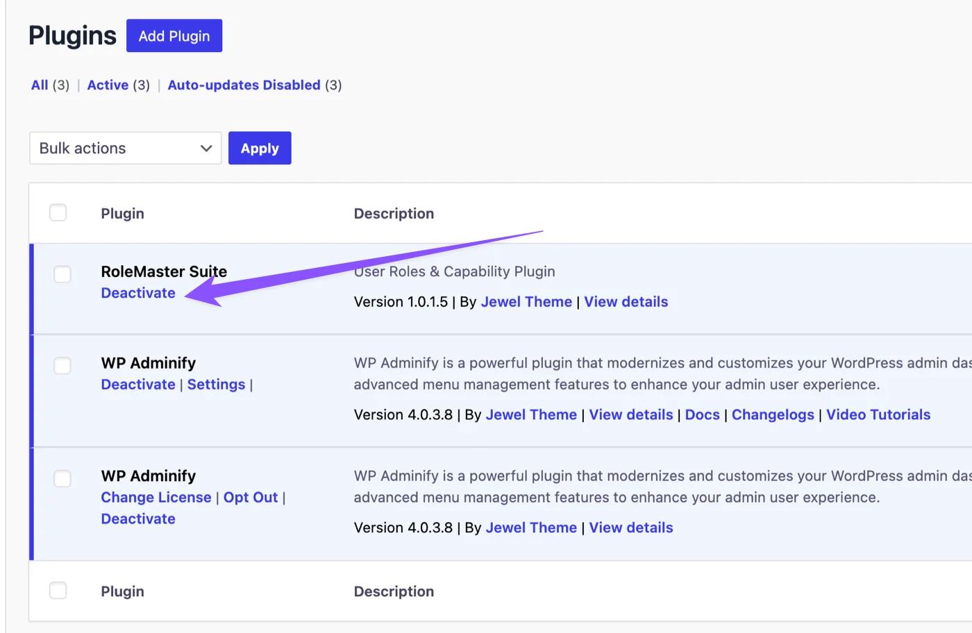
Task: Click the Plugin column footer label
Action: pyautogui.click(x=122, y=591)
